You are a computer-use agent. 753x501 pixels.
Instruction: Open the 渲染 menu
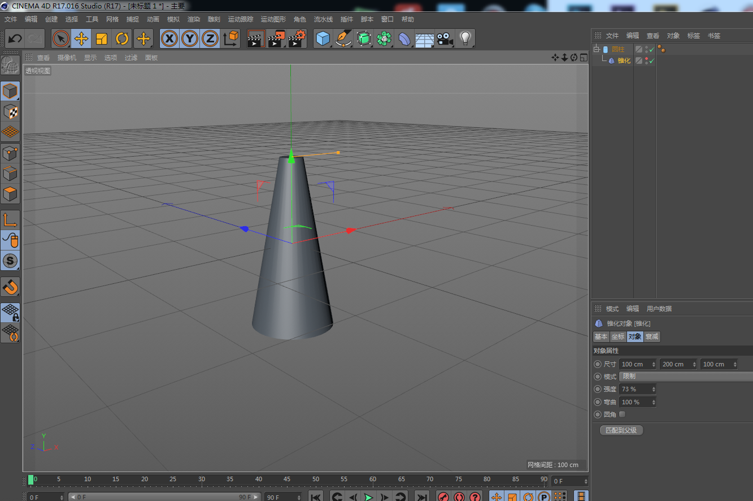[x=194, y=19]
